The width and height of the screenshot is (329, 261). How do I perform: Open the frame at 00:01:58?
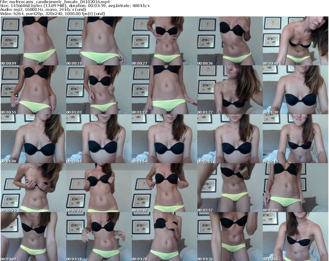click(x=164, y=139)
